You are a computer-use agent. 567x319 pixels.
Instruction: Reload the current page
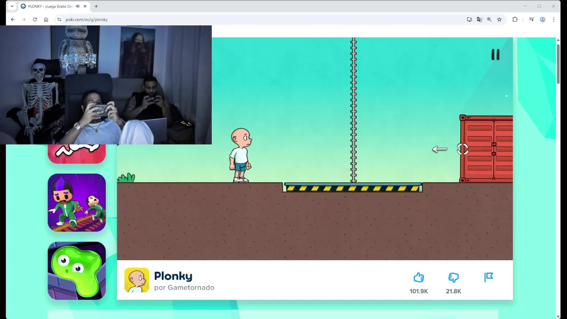pyautogui.click(x=35, y=19)
